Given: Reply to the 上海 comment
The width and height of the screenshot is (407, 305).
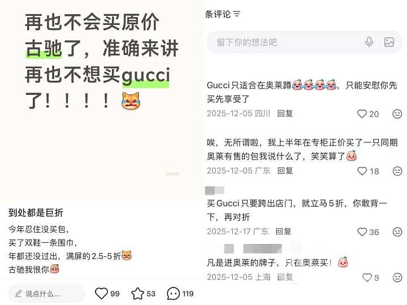Looking at the screenshot, I should click(x=285, y=277).
